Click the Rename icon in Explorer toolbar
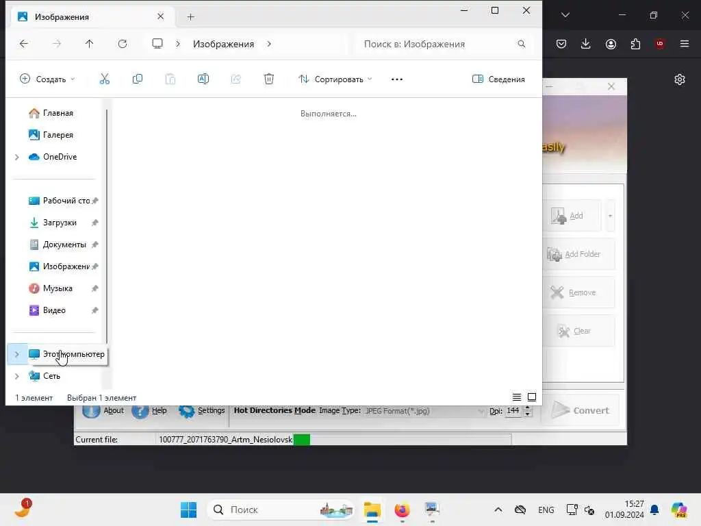This screenshot has height=526, width=701. [x=203, y=79]
